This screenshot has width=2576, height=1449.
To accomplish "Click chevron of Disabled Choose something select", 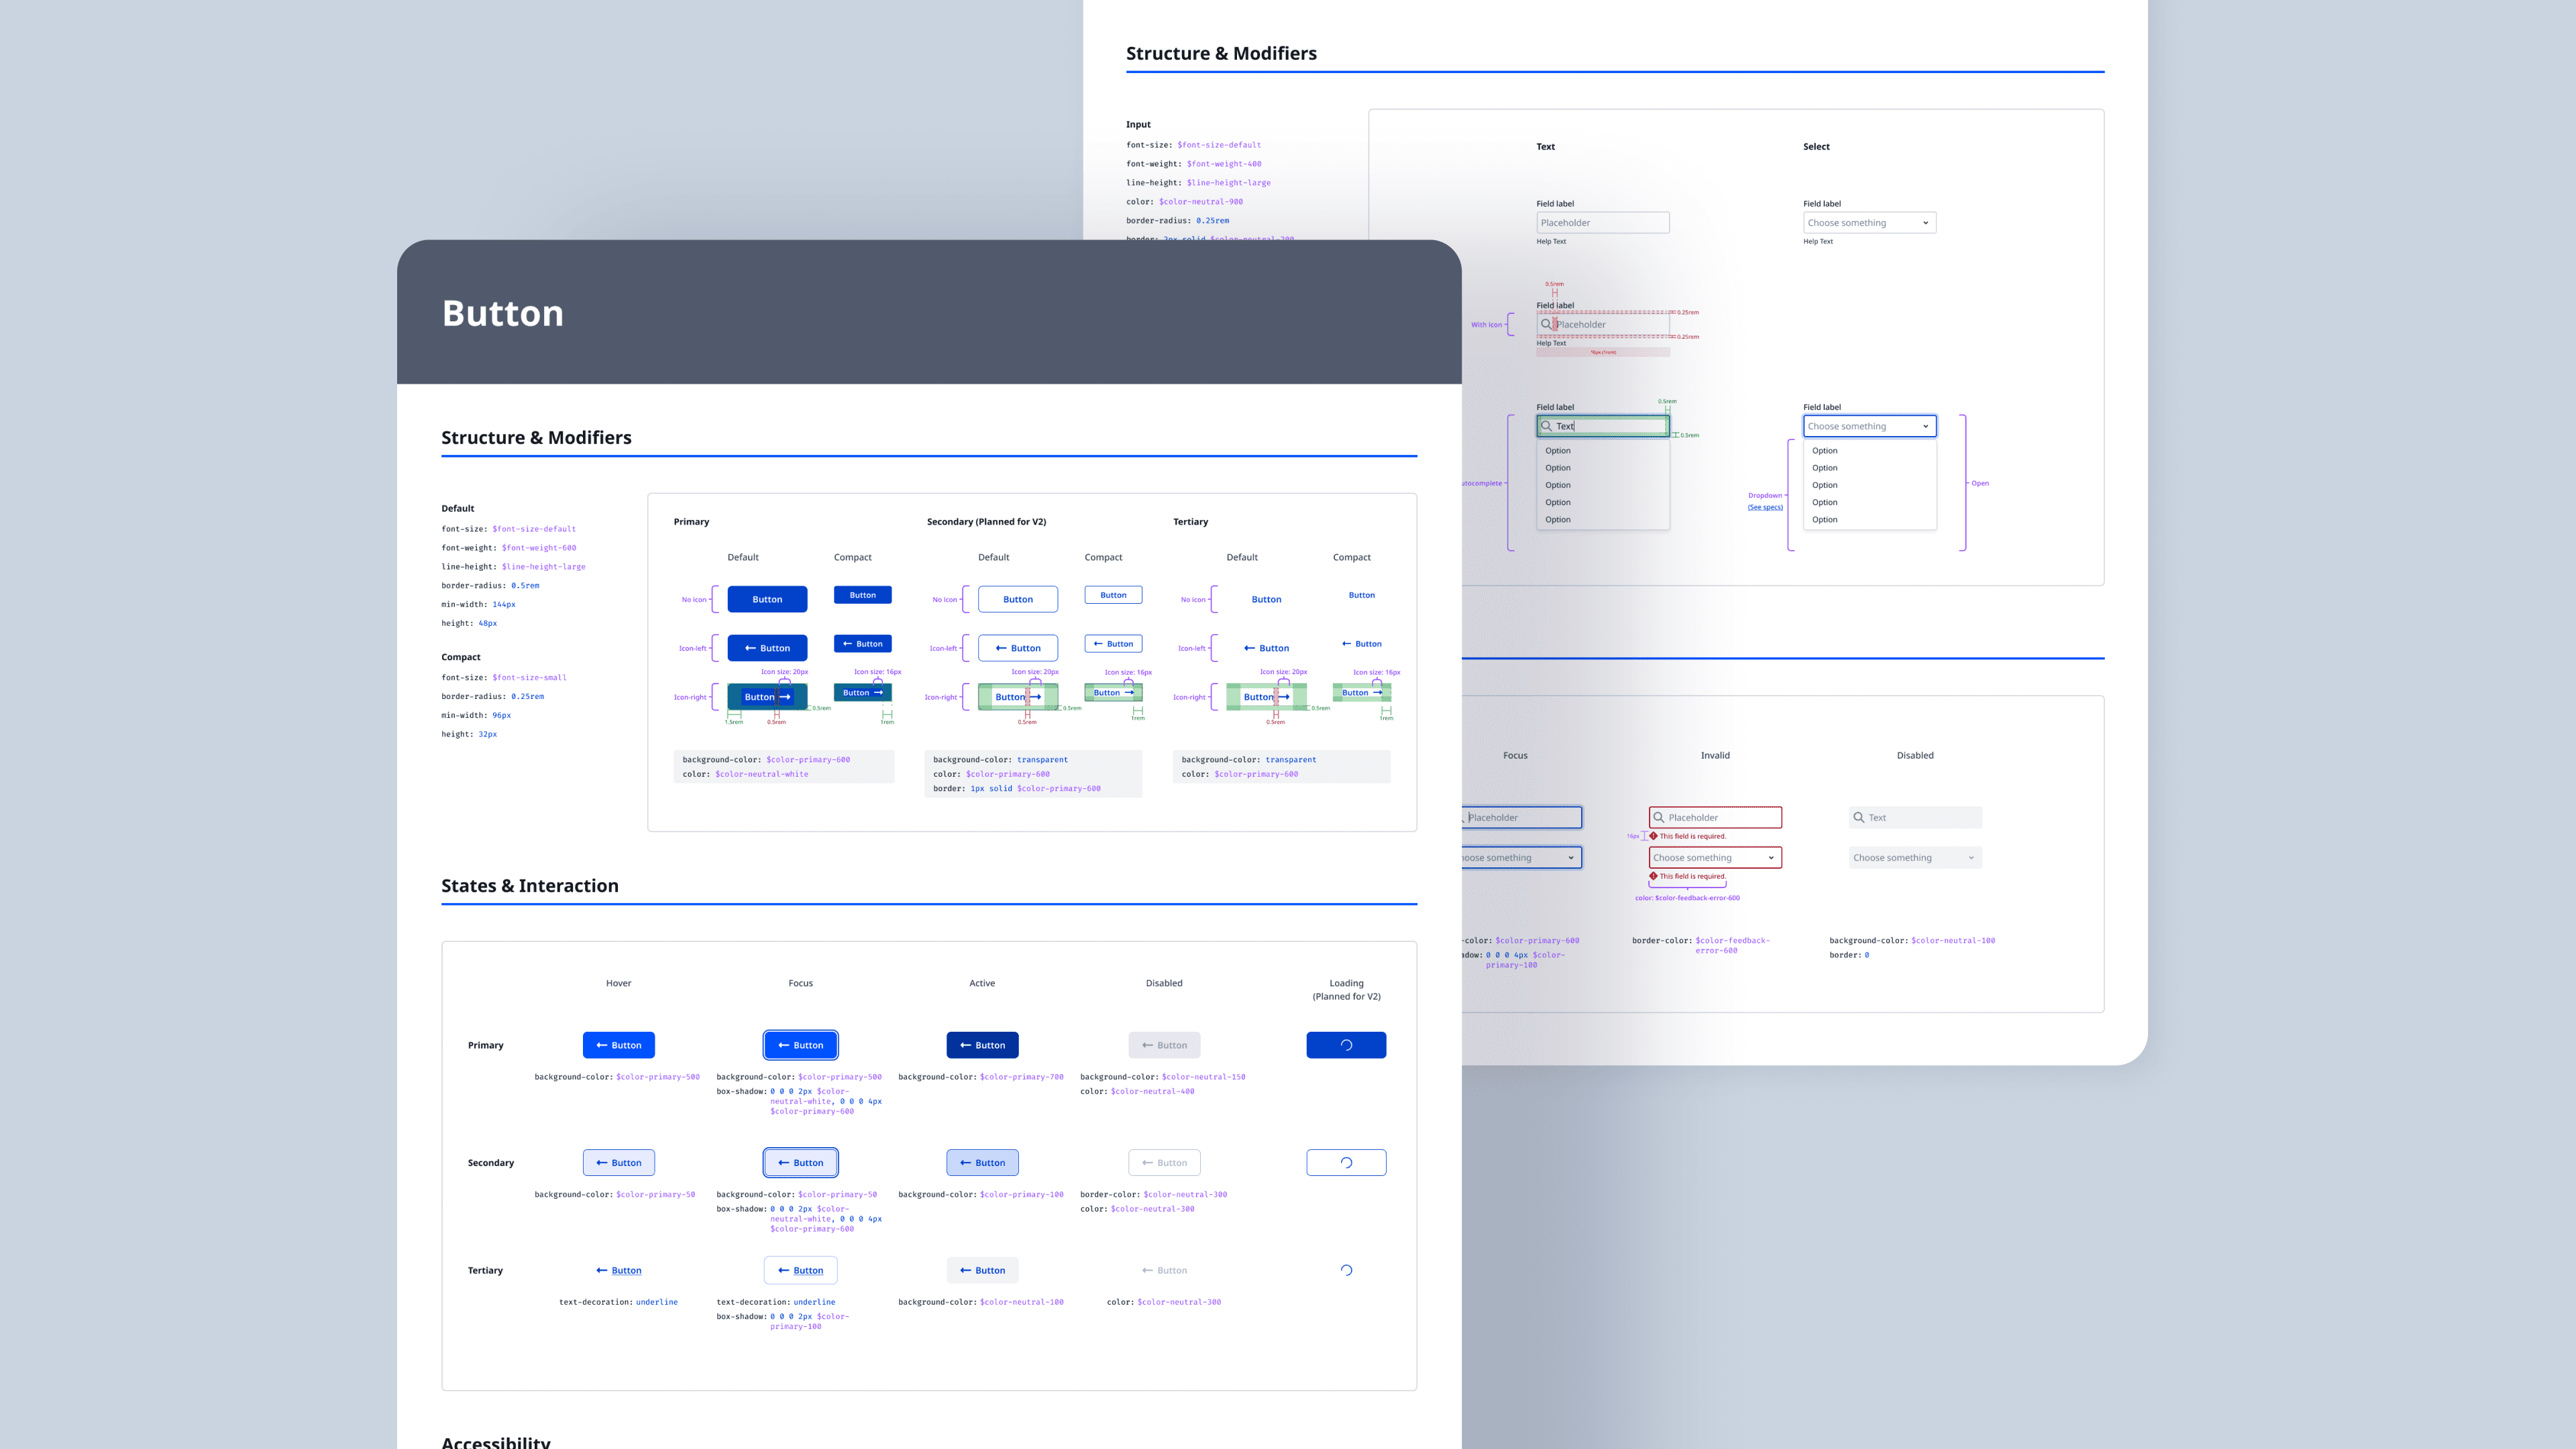I will pyautogui.click(x=1971, y=858).
